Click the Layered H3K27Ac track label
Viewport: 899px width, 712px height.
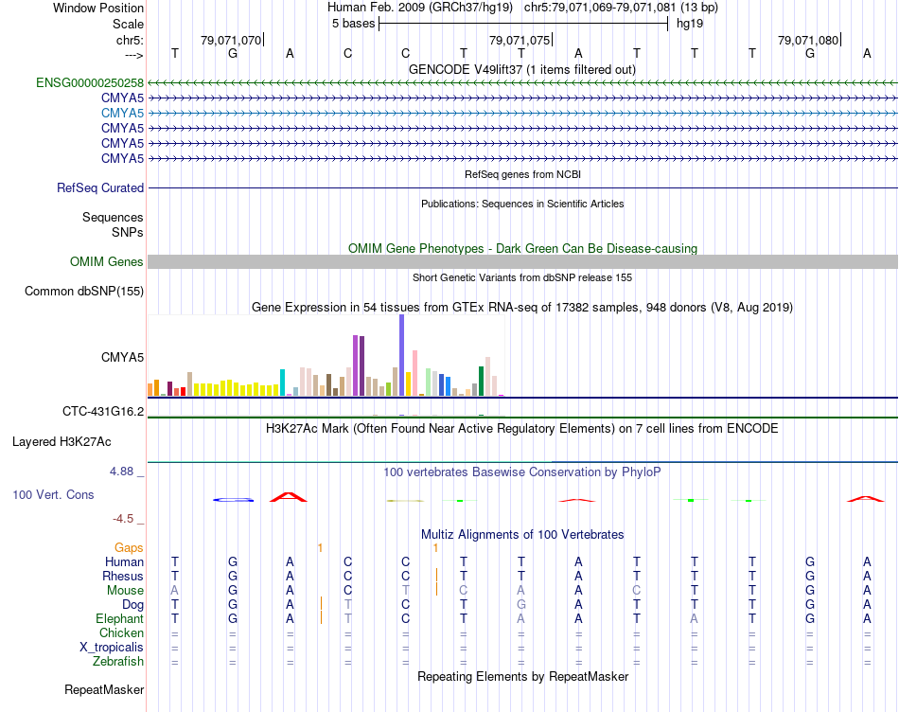coord(62,442)
